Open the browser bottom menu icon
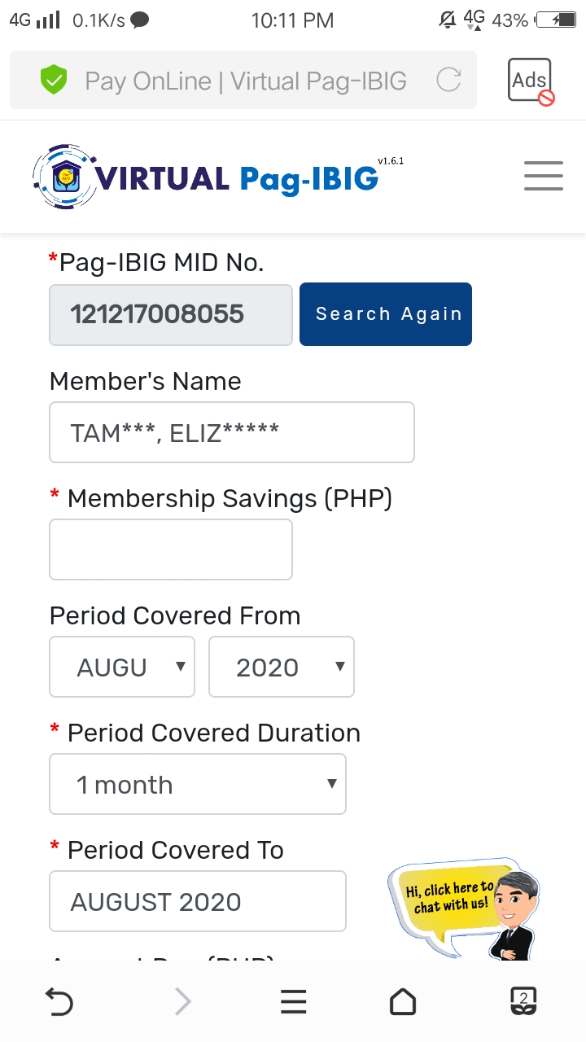This screenshot has height=1042, width=586. (x=293, y=1002)
